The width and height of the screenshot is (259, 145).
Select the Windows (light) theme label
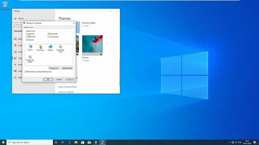89,23
